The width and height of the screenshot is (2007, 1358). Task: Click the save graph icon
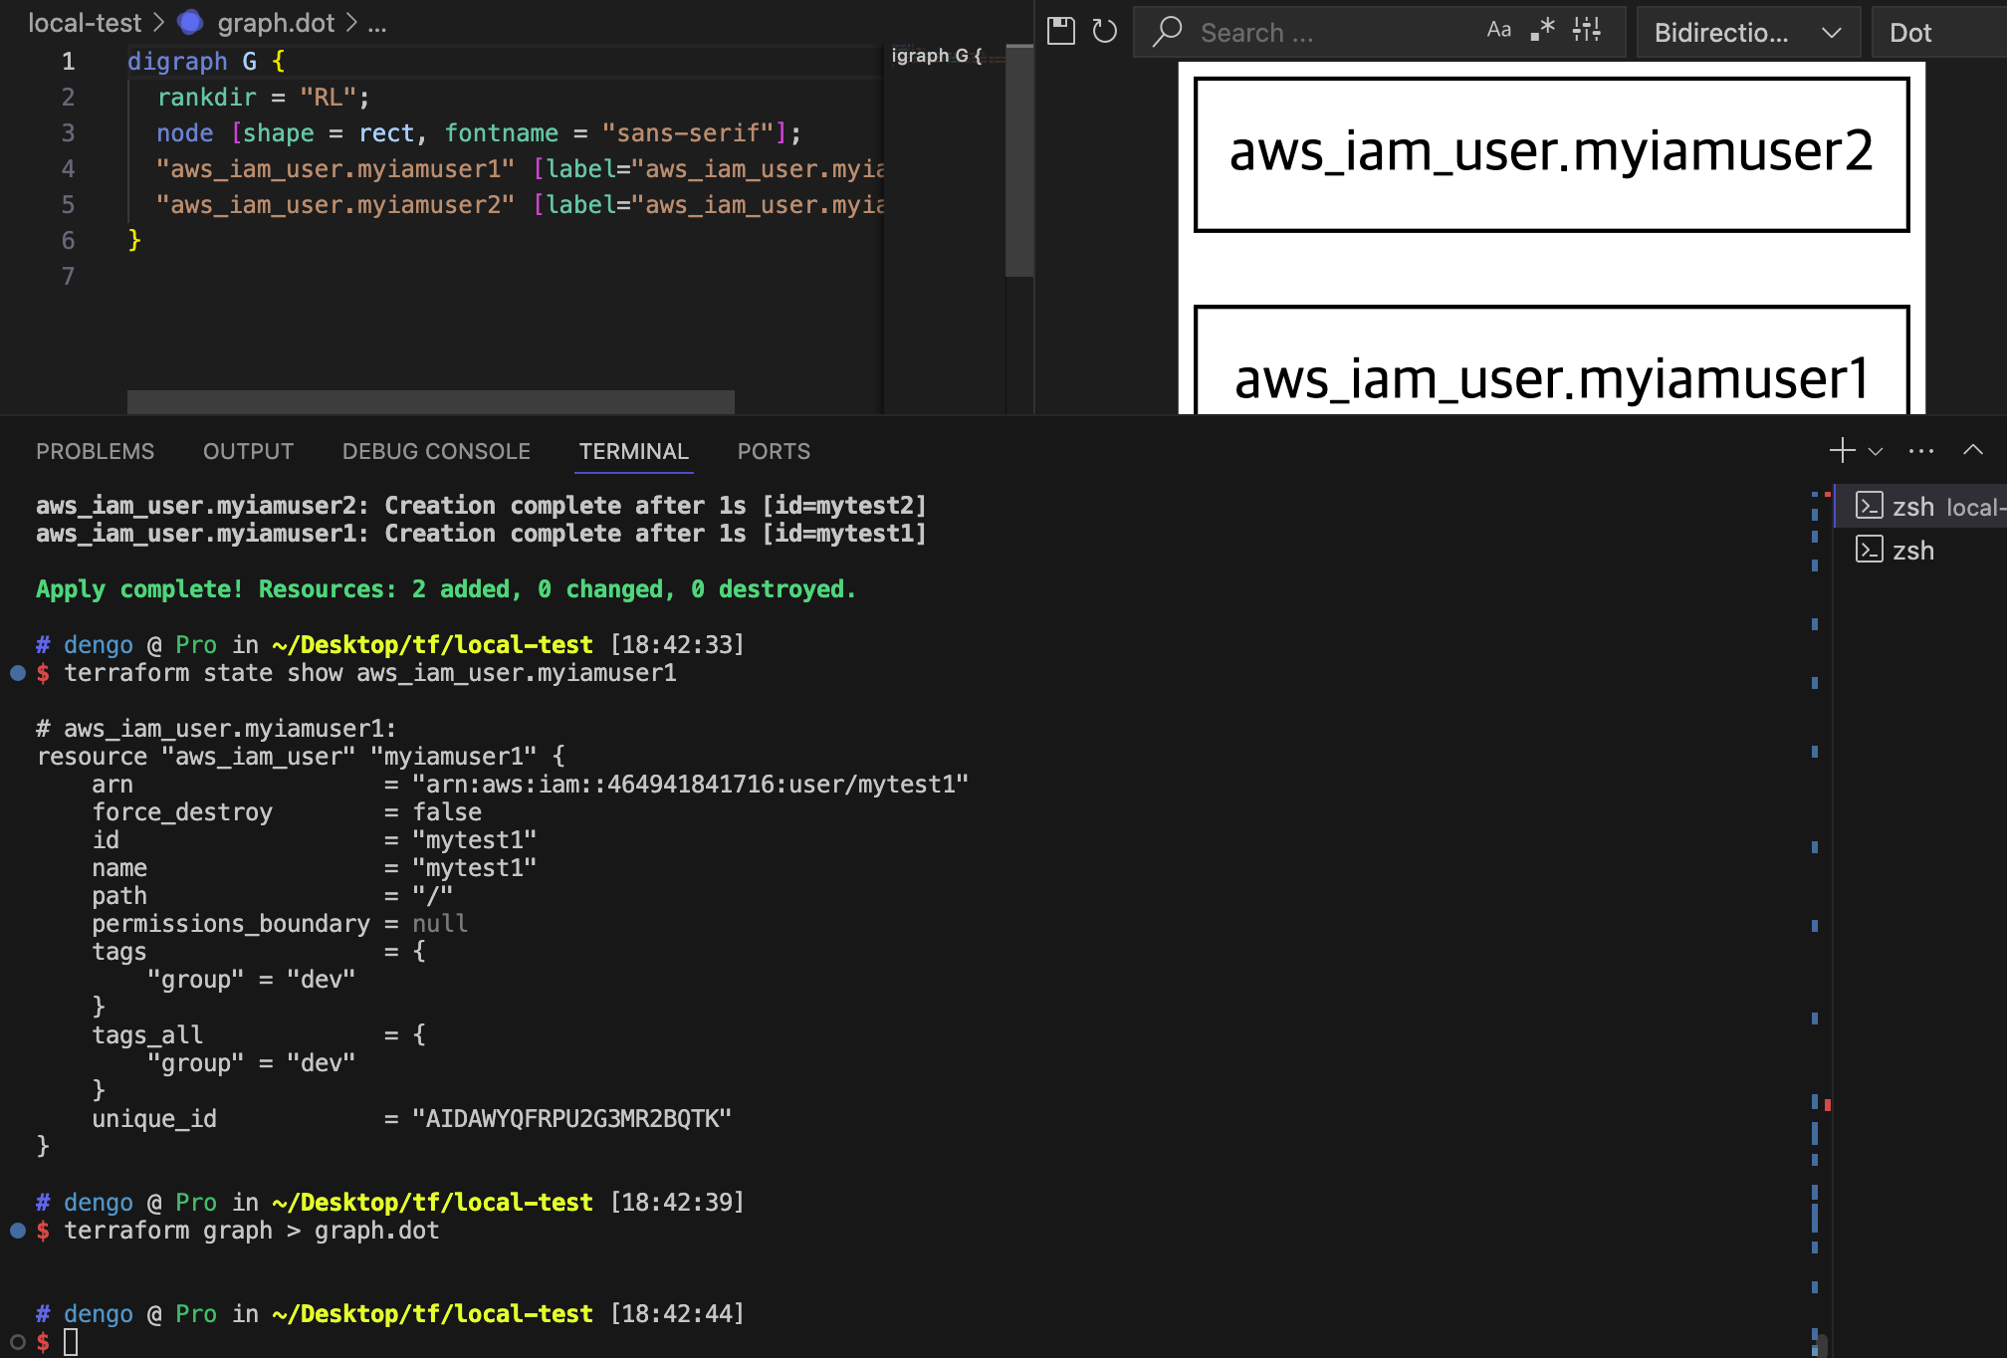(x=1061, y=32)
